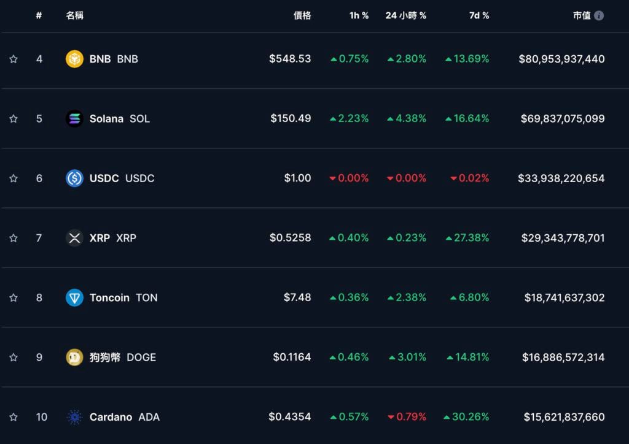Viewport: 629px width, 444px height.
Task: Click the Dogecoin logo icon
Action: pos(74,357)
